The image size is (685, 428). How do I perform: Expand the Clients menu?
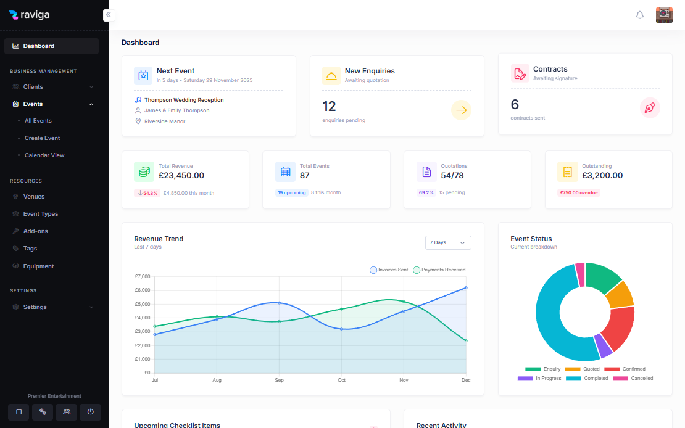(51, 86)
